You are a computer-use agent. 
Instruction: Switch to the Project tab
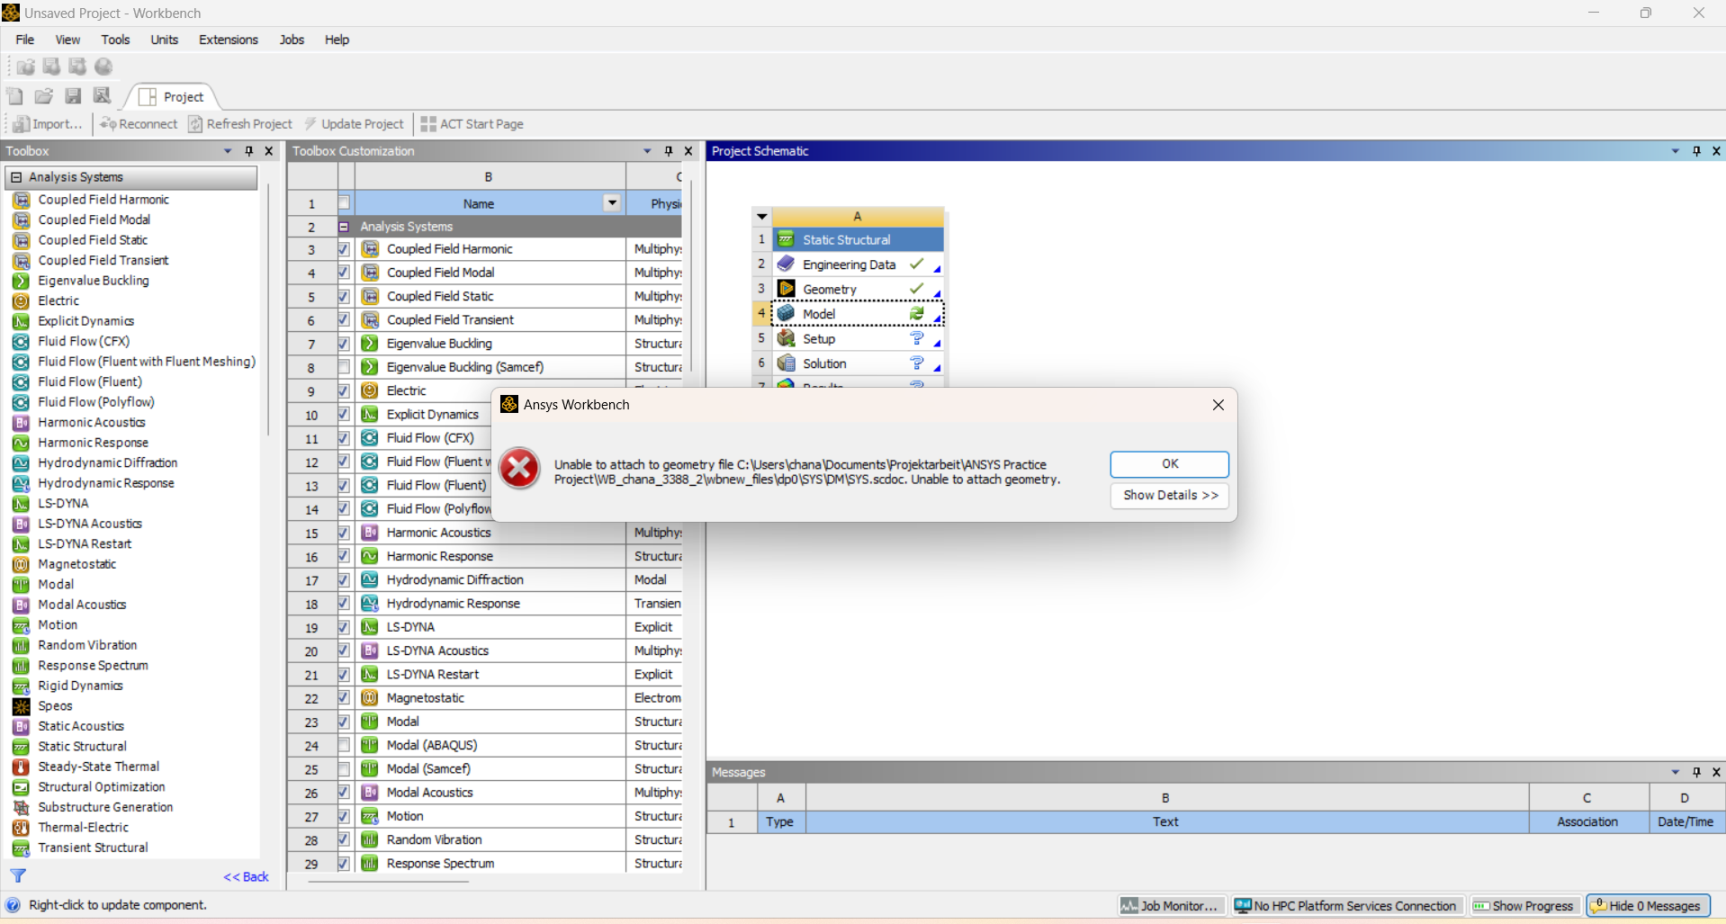pos(174,97)
